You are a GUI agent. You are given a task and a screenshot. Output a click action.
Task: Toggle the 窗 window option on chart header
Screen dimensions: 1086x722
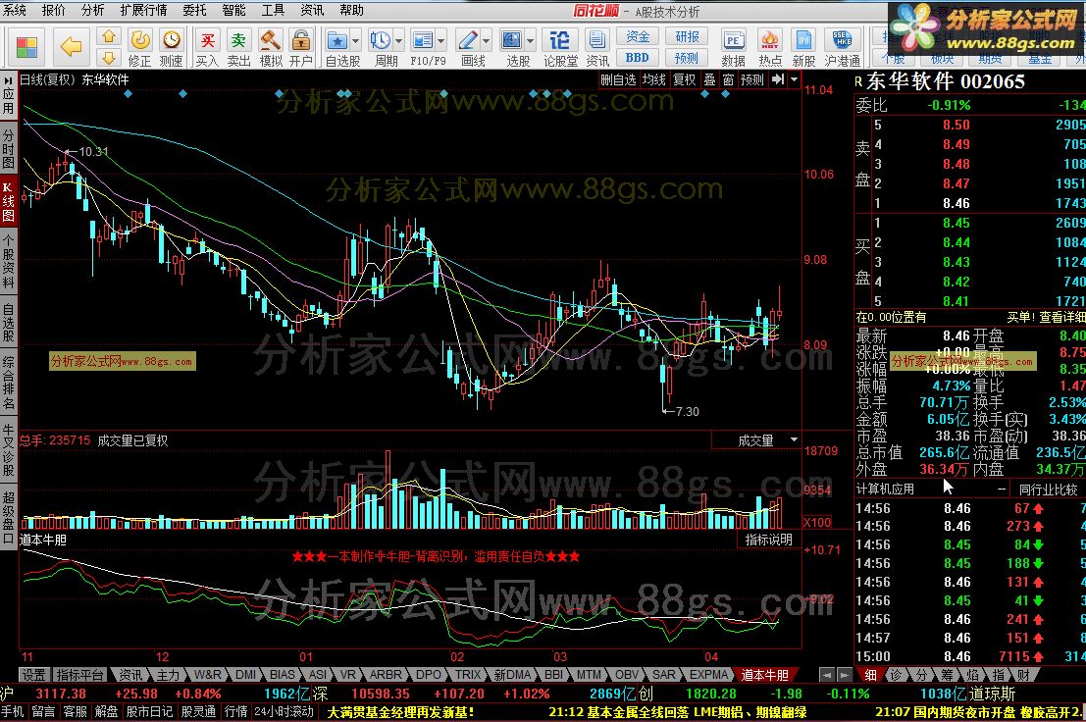click(728, 80)
